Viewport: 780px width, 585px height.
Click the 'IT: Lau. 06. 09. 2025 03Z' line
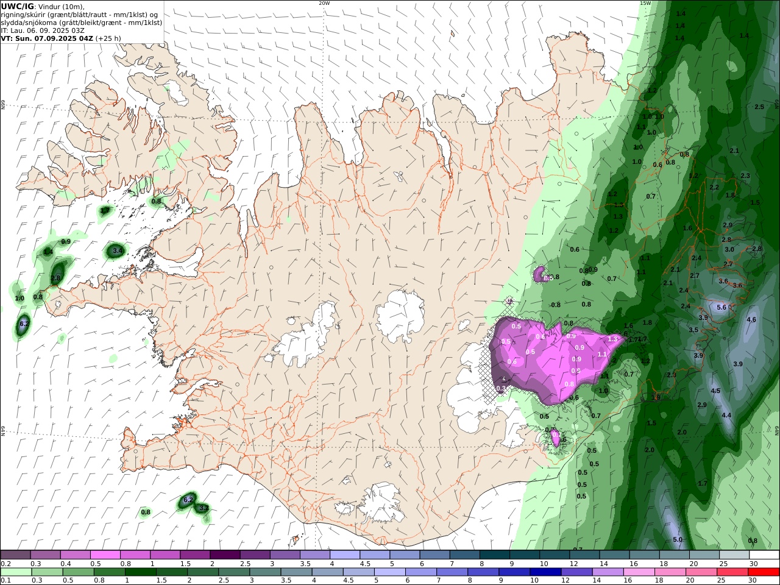43,30
